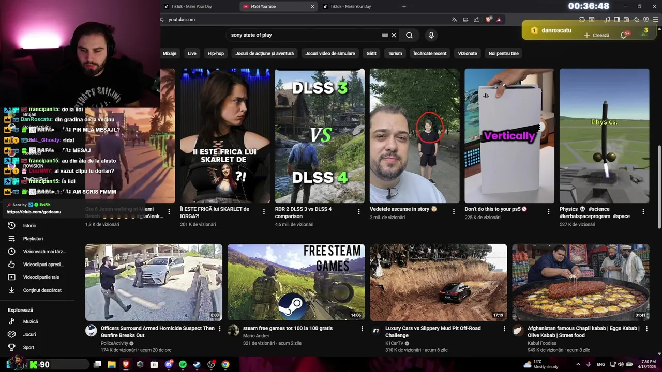This screenshot has width=662, height=372.
Task: Open the browser hamburger menu
Action: coord(656,20)
